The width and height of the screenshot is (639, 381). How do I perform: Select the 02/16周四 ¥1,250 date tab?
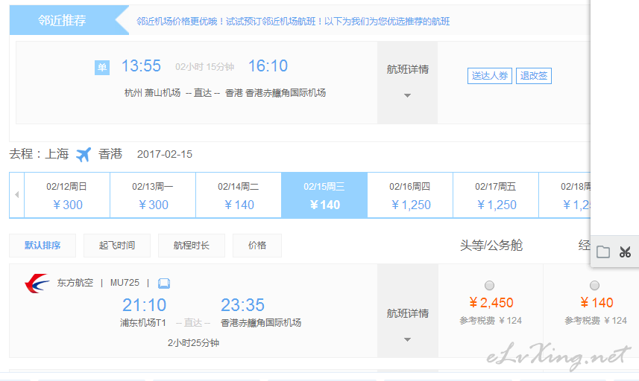(410, 196)
